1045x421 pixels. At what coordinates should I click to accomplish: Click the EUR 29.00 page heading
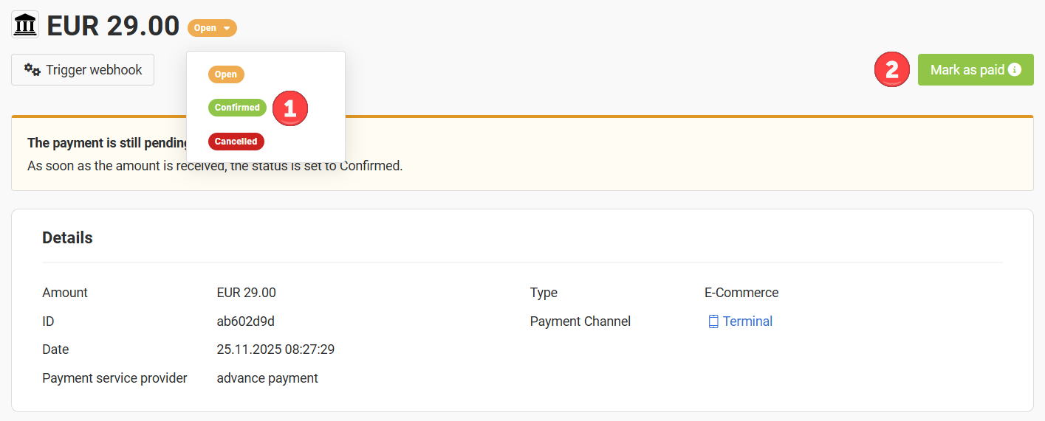(113, 26)
